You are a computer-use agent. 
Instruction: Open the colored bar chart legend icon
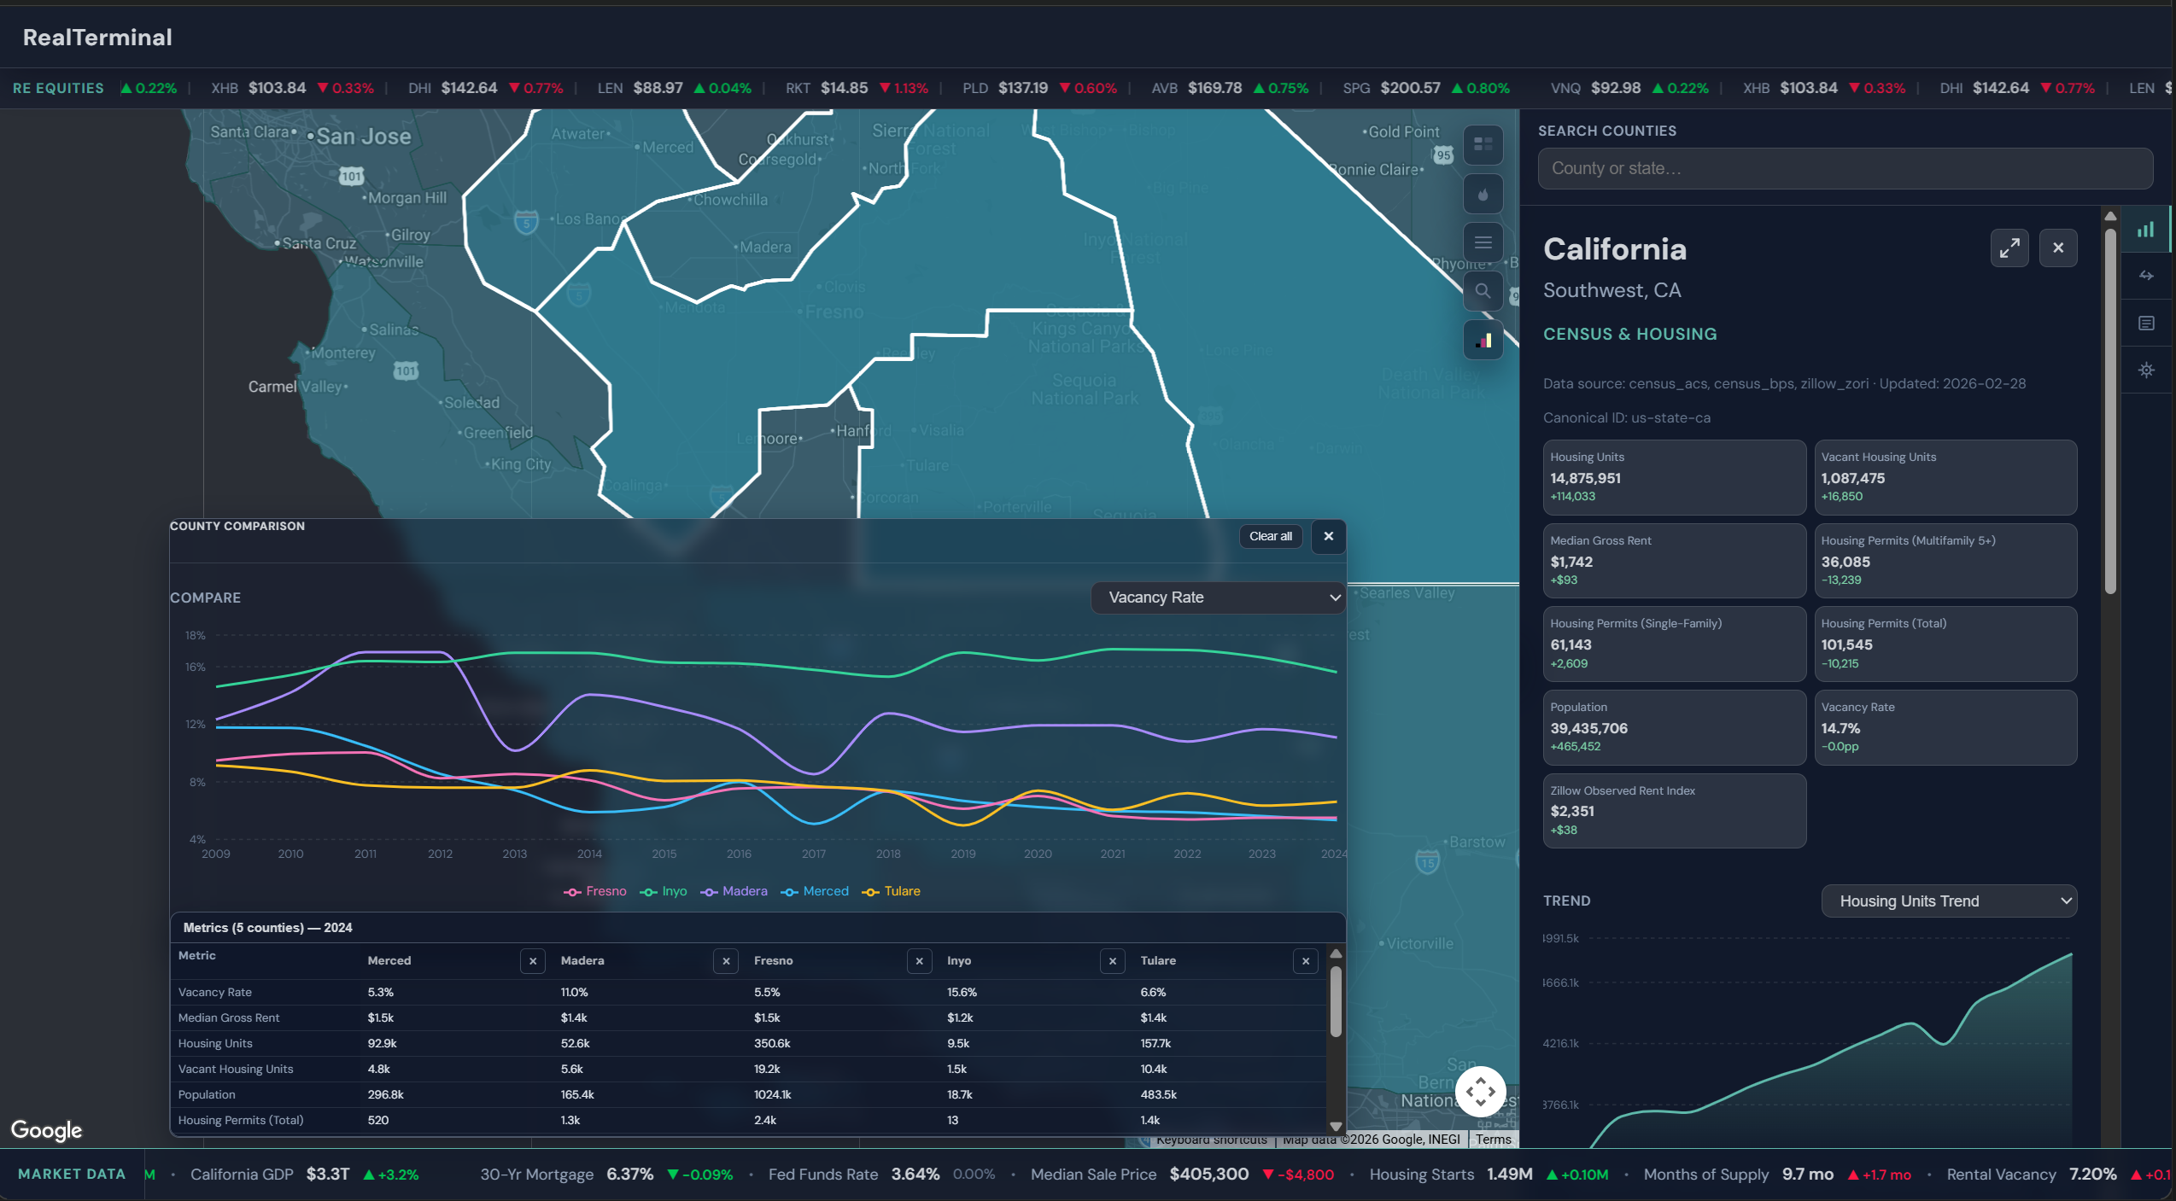[1483, 341]
